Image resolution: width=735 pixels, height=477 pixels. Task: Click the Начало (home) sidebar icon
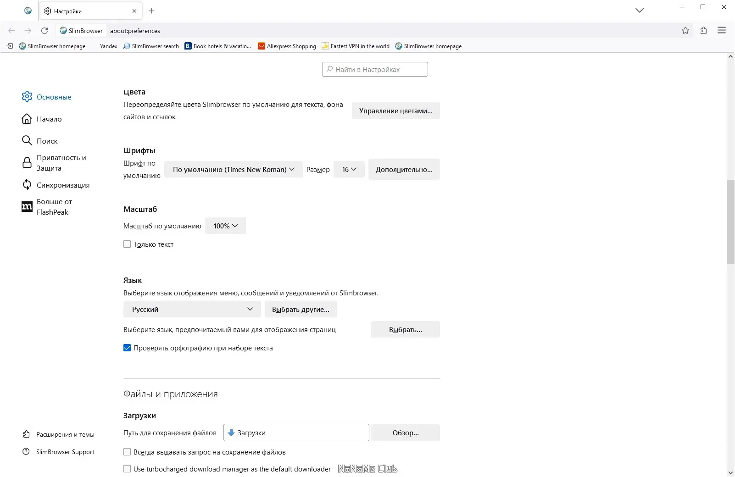pyautogui.click(x=27, y=119)
